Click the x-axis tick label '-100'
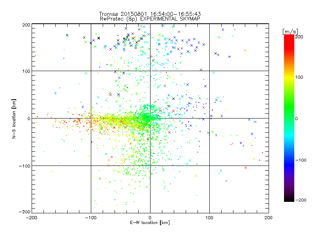 coord(91,218)
